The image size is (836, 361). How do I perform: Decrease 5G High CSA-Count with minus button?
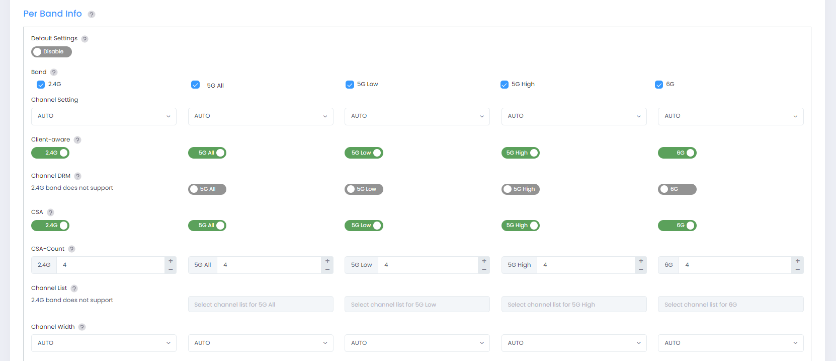[x=641, y=269]
